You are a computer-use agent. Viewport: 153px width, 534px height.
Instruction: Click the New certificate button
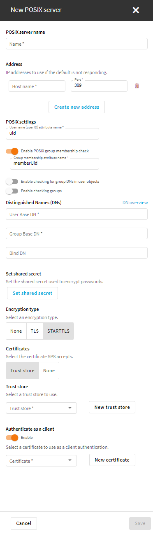coord(112,460)
